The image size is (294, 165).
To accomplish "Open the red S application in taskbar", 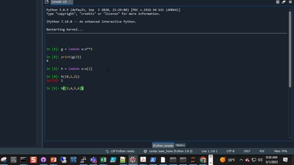I will point(34,160).
